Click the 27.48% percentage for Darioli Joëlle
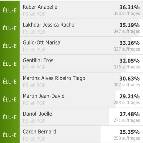The width and height of the screenshot is (143, 143). [130, 114]
